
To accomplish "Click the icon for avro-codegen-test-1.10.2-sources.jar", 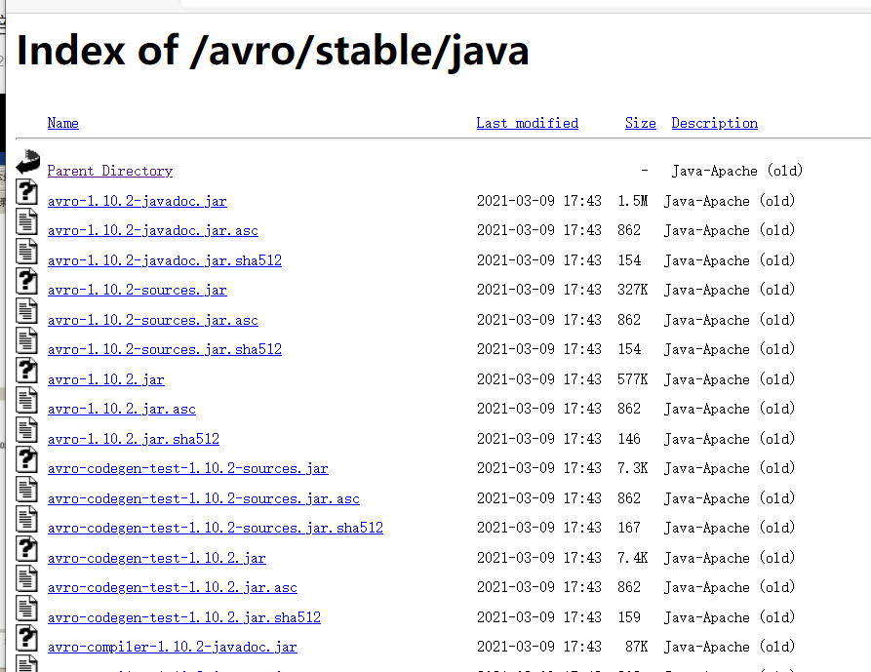I will tap(26, 459).
